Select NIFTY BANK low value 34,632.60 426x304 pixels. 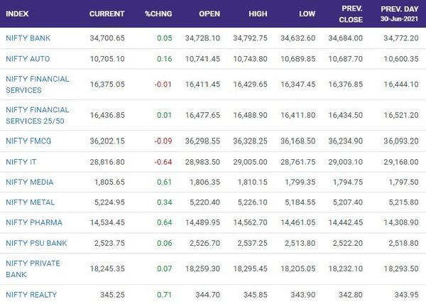click(298, 38)
